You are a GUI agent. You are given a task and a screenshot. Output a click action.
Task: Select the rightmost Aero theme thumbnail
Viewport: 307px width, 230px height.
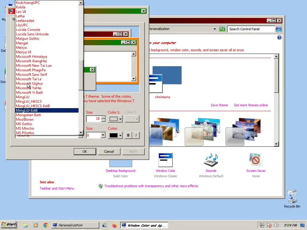coord(243,132)
